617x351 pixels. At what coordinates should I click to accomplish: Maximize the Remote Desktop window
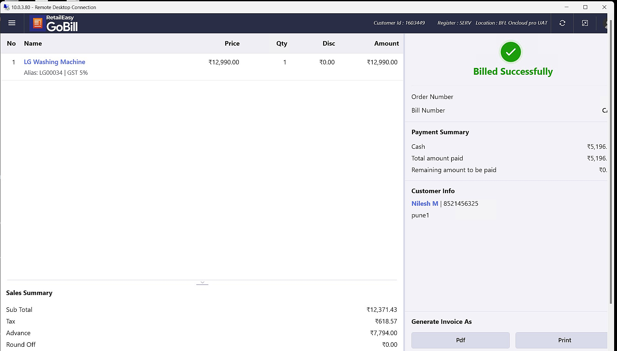click(x=585, y=7)
